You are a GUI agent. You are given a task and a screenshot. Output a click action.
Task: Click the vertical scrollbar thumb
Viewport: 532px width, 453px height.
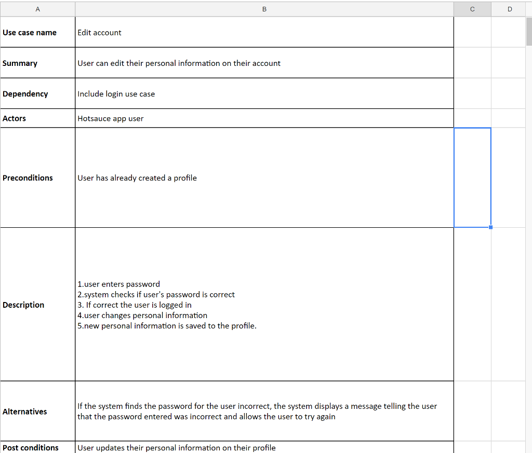(529, 32)
